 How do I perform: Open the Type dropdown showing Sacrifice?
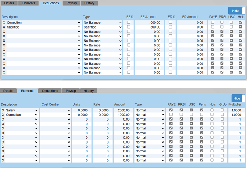[x=103, y=27]
